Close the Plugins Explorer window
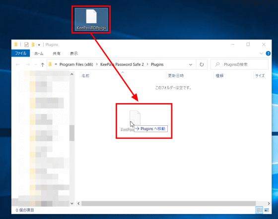This screenshot has height=219, width=278. click(x=264, y=45)
